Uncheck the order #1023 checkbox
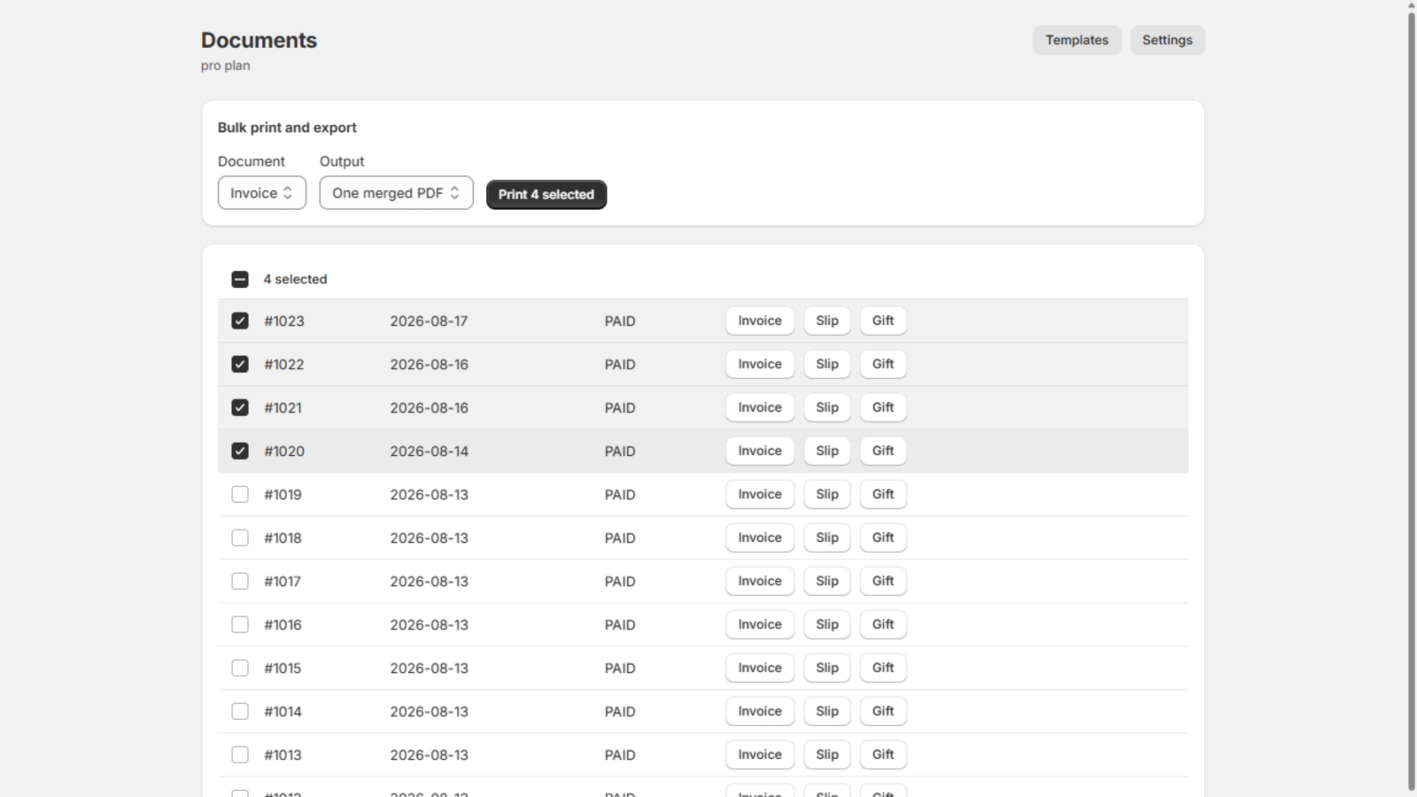The image size is (1417, 797). pyautogui.click(x=240, y=321)
